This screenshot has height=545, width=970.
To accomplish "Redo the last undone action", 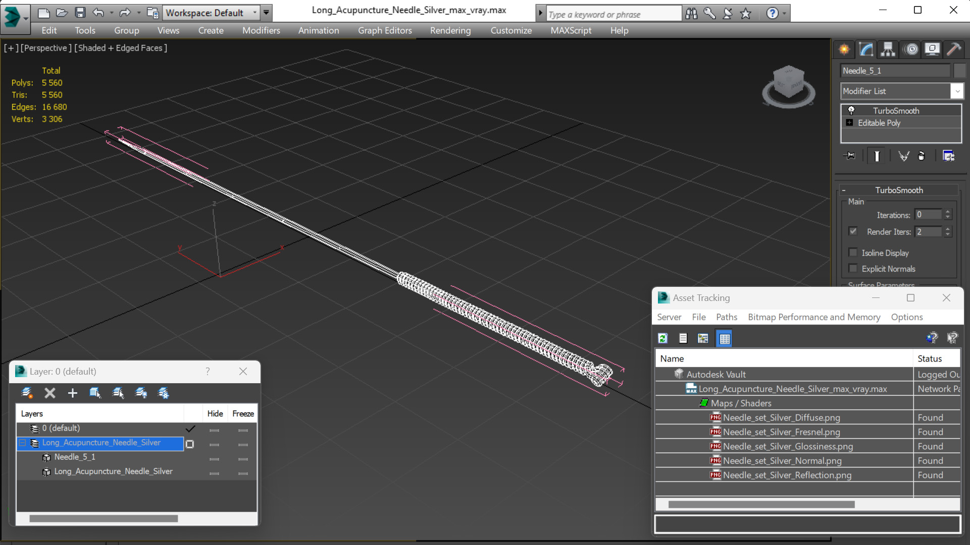I will coord(125,13).
